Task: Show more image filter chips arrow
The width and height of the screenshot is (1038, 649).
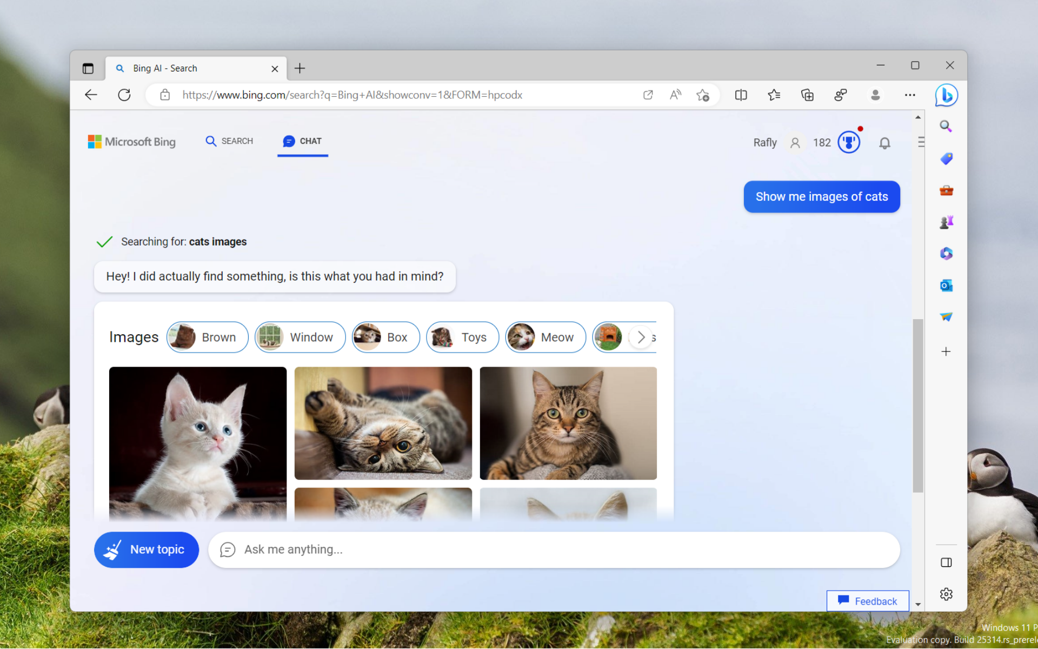Action: pos(641,337)
